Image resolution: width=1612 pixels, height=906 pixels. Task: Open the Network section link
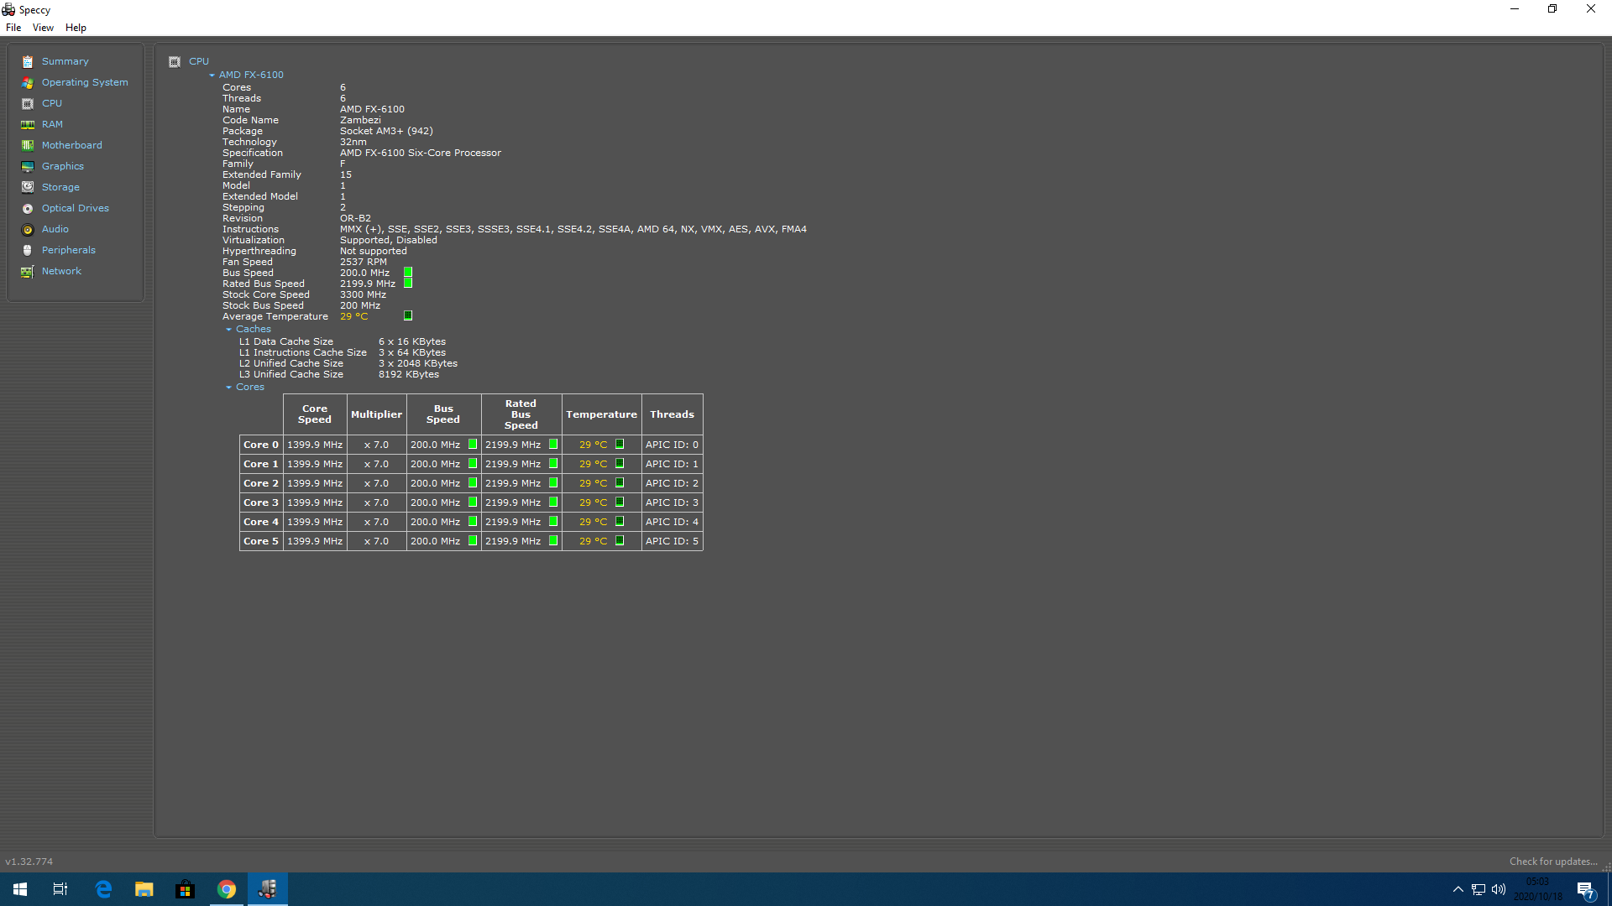click(x=61, y=271)
